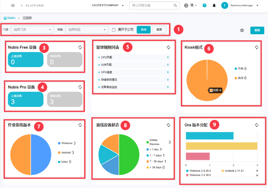
Task: Toggle the 关闭 legend entry in Kiosk chart
Action: point(241,78)
